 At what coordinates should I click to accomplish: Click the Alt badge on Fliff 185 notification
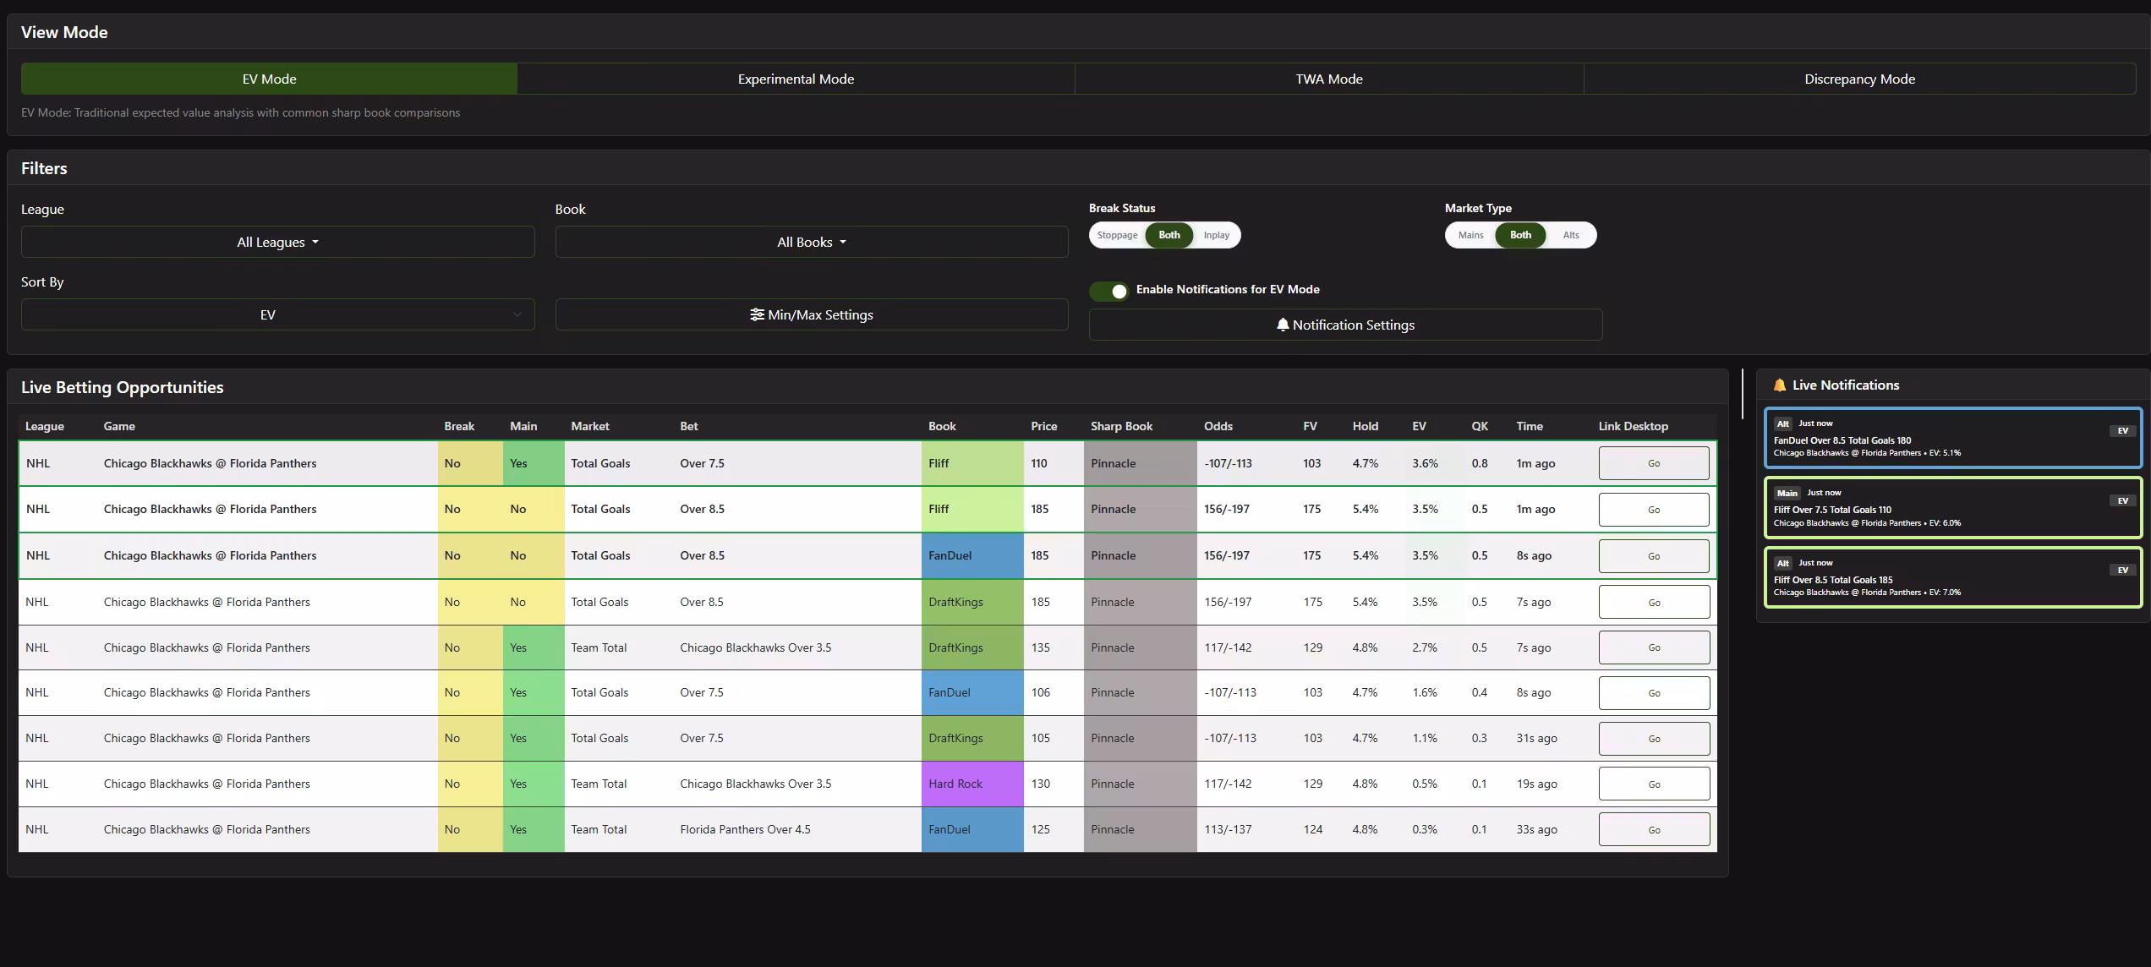point(1782,563)
